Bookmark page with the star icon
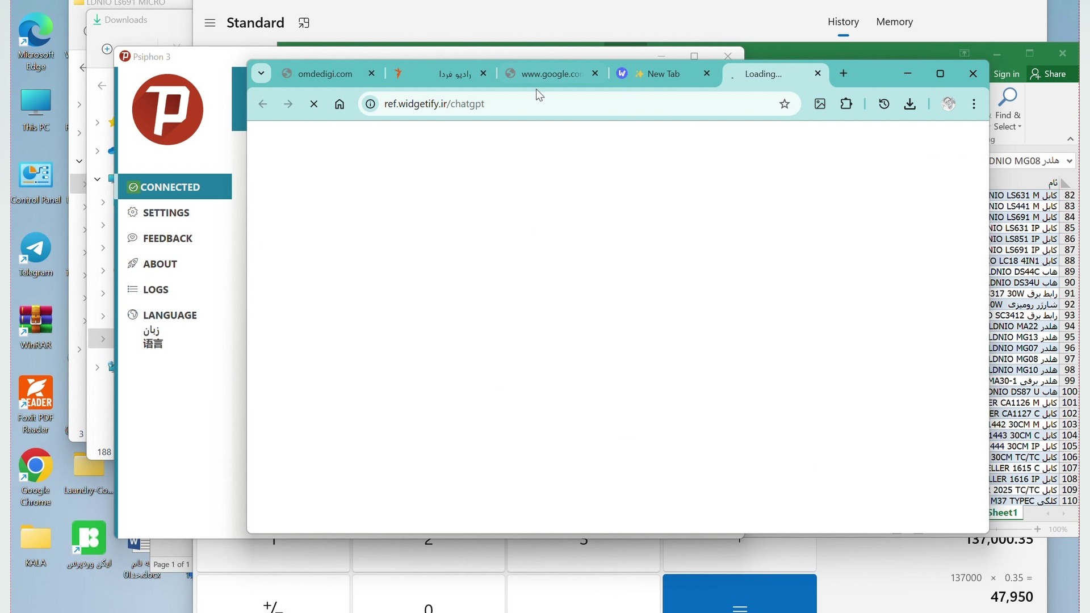Screen dimensions: 1090x613 [785, 104]
